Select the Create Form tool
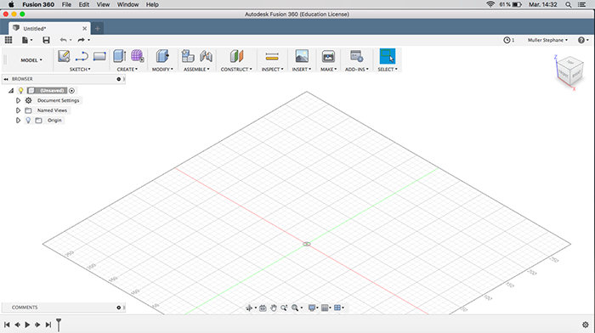This screenshot has width=595, height=333. [x=138, y=56]
